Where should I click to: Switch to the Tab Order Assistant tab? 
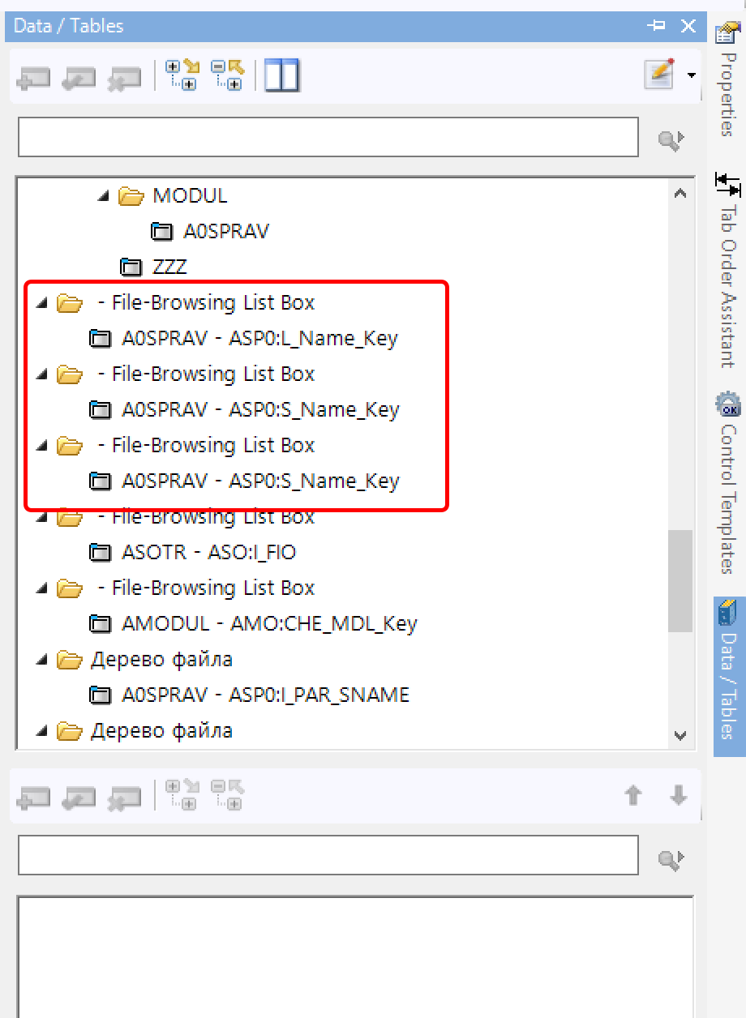pos(727,272)
